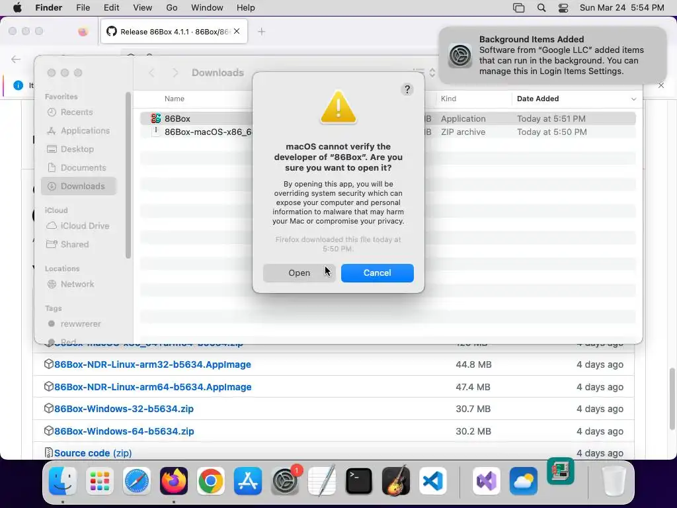
Task: Select the 86Box-macOS-x86_64 zip file row
Action: 387,132
